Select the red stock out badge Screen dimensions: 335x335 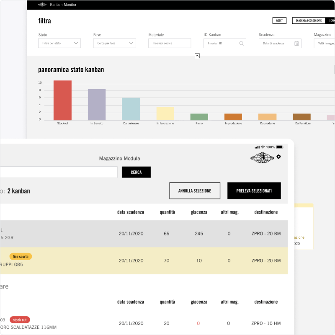click(20, 320)
